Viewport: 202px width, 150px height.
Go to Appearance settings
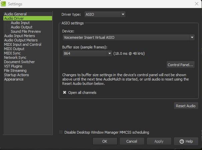(x=14, y=79)
